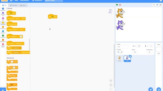Enter full screen stage mode
The height and width of the screenshot is (91, 163).
click(x=161, y=5)
